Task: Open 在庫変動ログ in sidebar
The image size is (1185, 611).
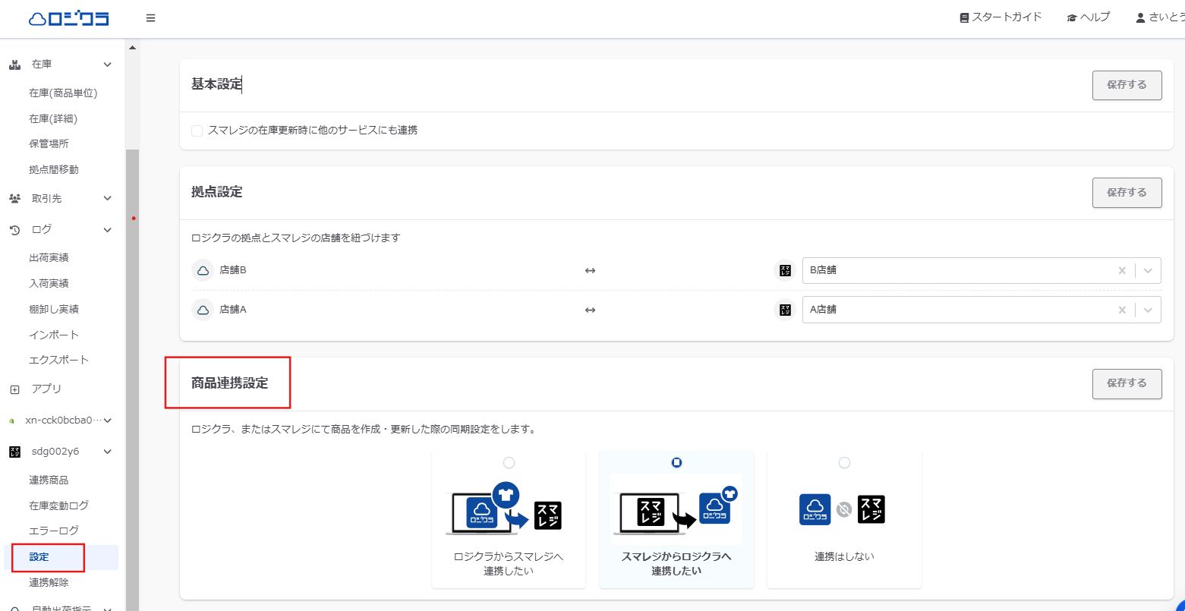Action: [58, 505]
